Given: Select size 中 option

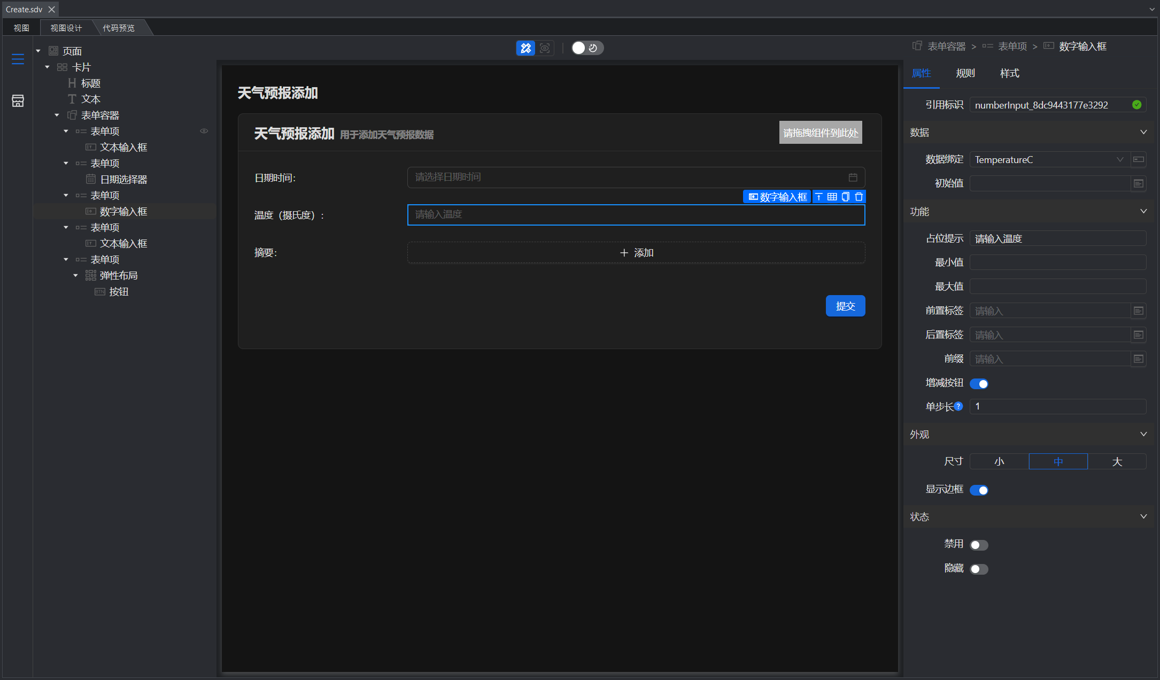Looking at the screenshot, I should 1058,461.
